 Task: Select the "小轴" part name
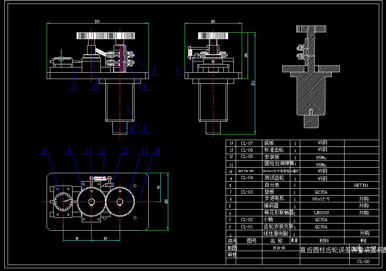268,219
